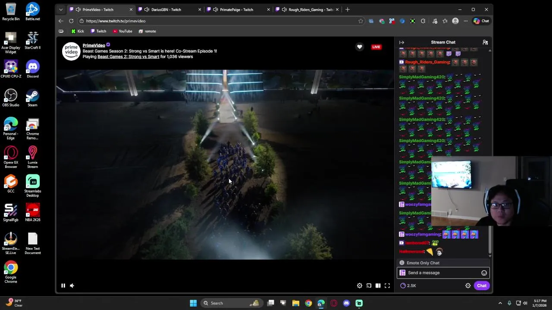Screen dimensions: 552x310
Task: Open Opera GX from the taskbar
Action: [x=334, y=303]
